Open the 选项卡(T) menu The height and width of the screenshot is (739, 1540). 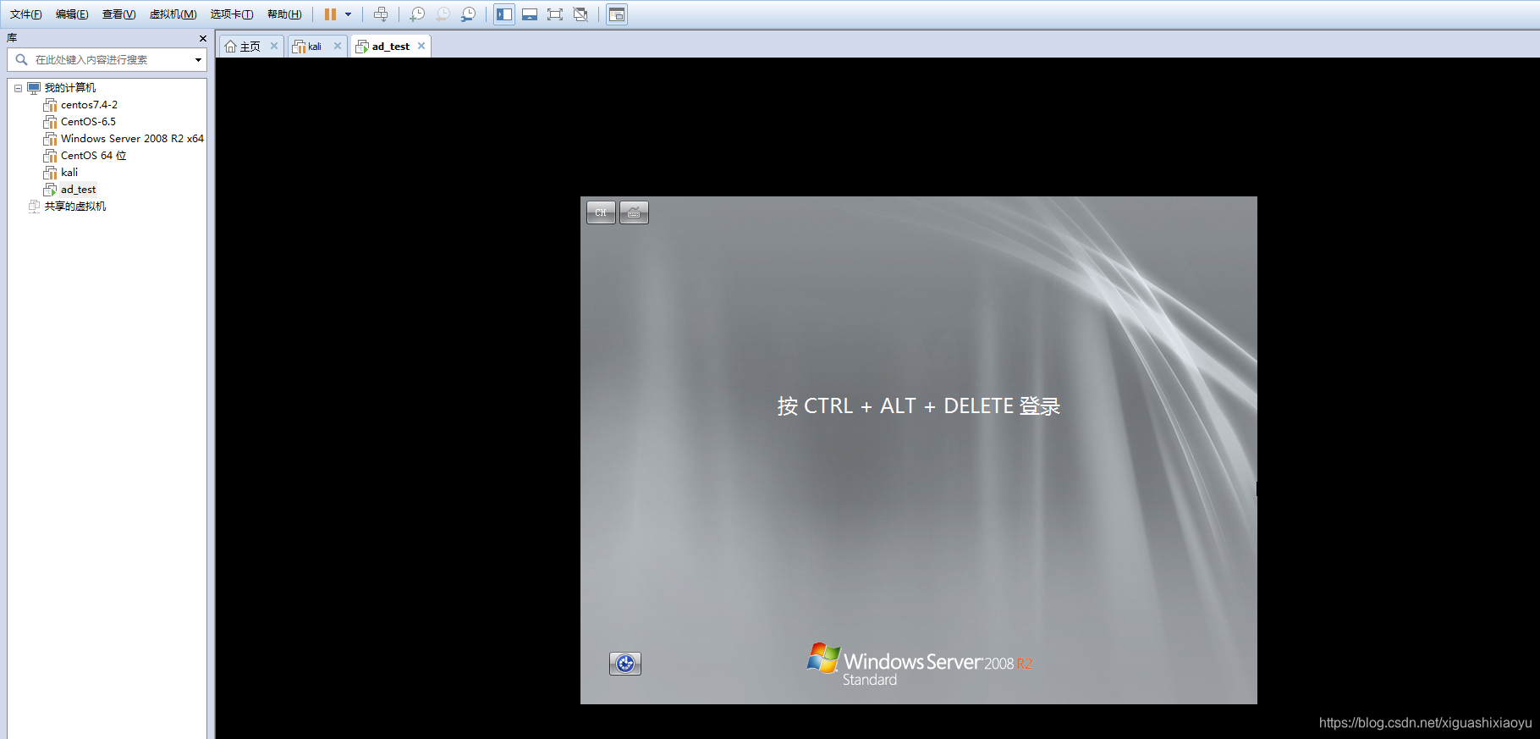[231, 14]
